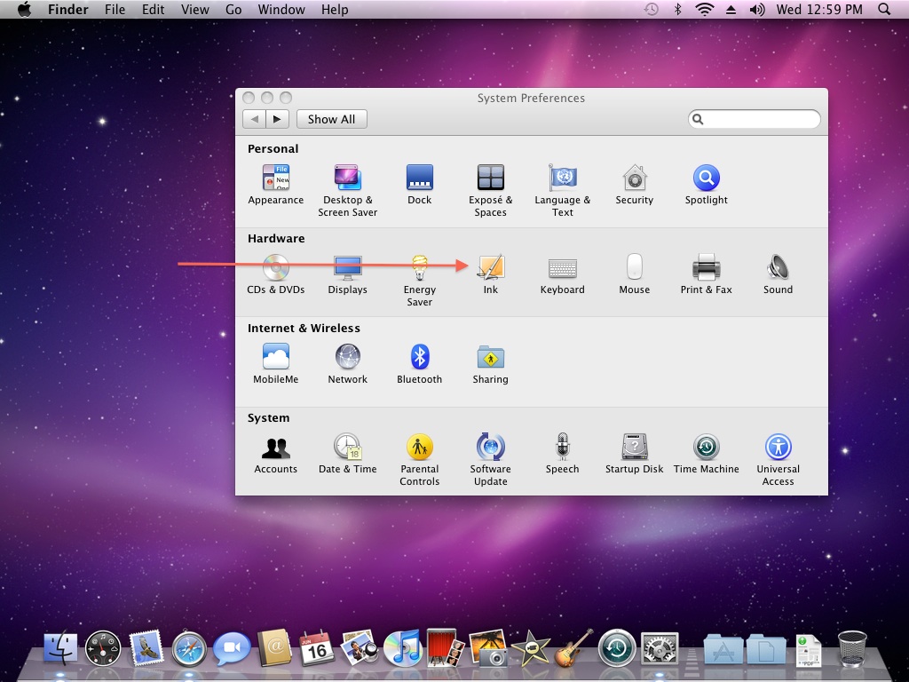
Task: Open the View menu
Action: [x=194, y=9]
